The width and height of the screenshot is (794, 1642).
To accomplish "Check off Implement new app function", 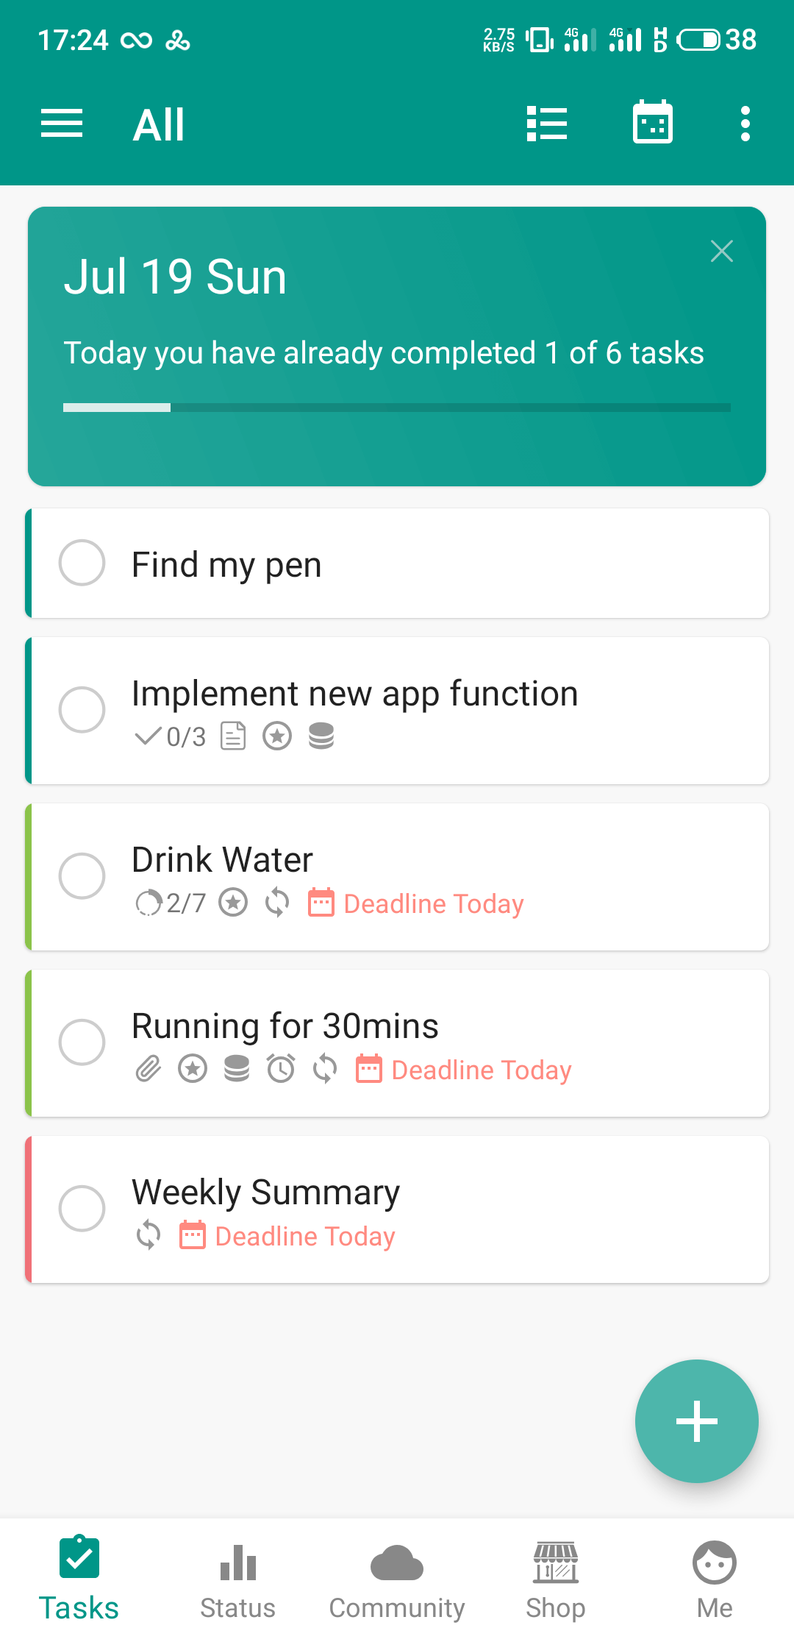I will tap(82, 710).
